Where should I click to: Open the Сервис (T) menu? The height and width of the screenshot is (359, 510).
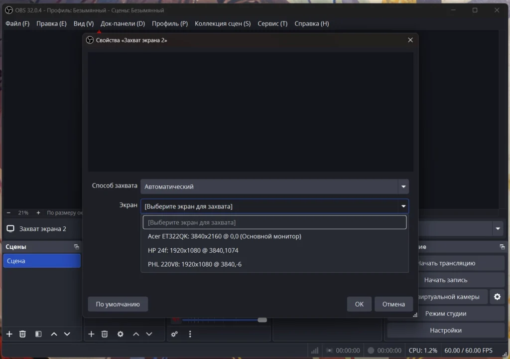pyautogui.click(x=272, y=23)
